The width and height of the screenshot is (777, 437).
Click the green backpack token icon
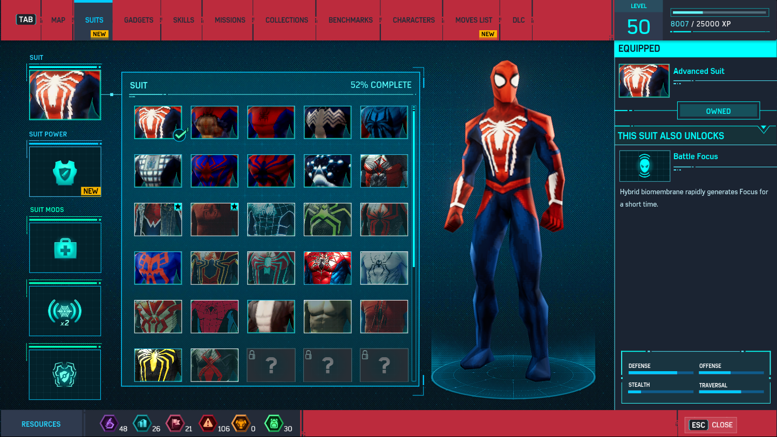[274, 424]
